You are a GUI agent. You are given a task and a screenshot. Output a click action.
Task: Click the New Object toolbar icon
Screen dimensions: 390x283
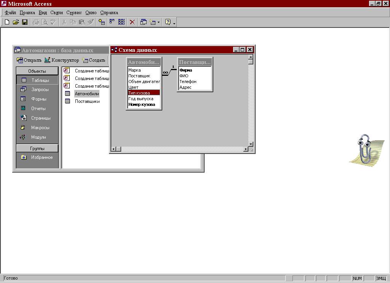click(152, 22)
